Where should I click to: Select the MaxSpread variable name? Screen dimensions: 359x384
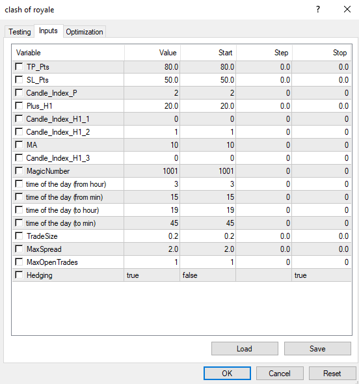point(44,249)
